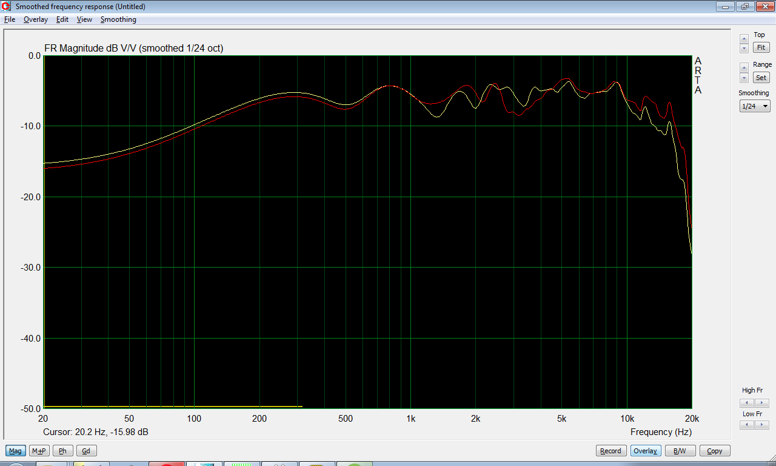
Task: Shift Low Fr limit left
Action: pos(747,425)
